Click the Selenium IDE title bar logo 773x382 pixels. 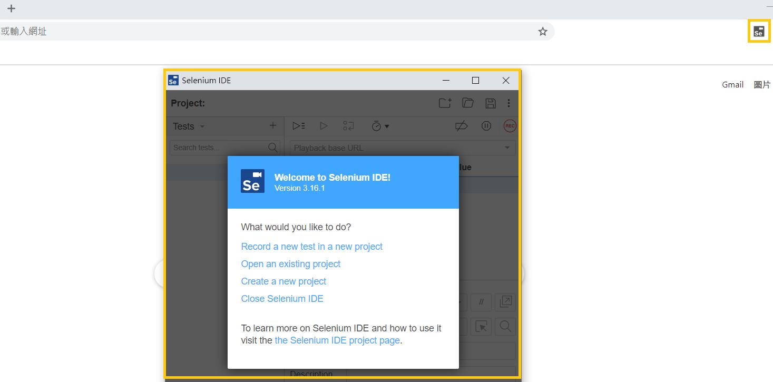pyautogui.click(x=173, y=80)
